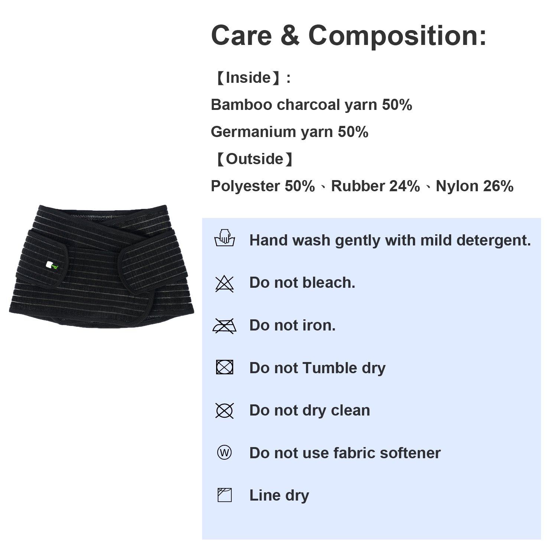Click the do not dry clean icon
This screenshot has width=557, height=557.
225,411
